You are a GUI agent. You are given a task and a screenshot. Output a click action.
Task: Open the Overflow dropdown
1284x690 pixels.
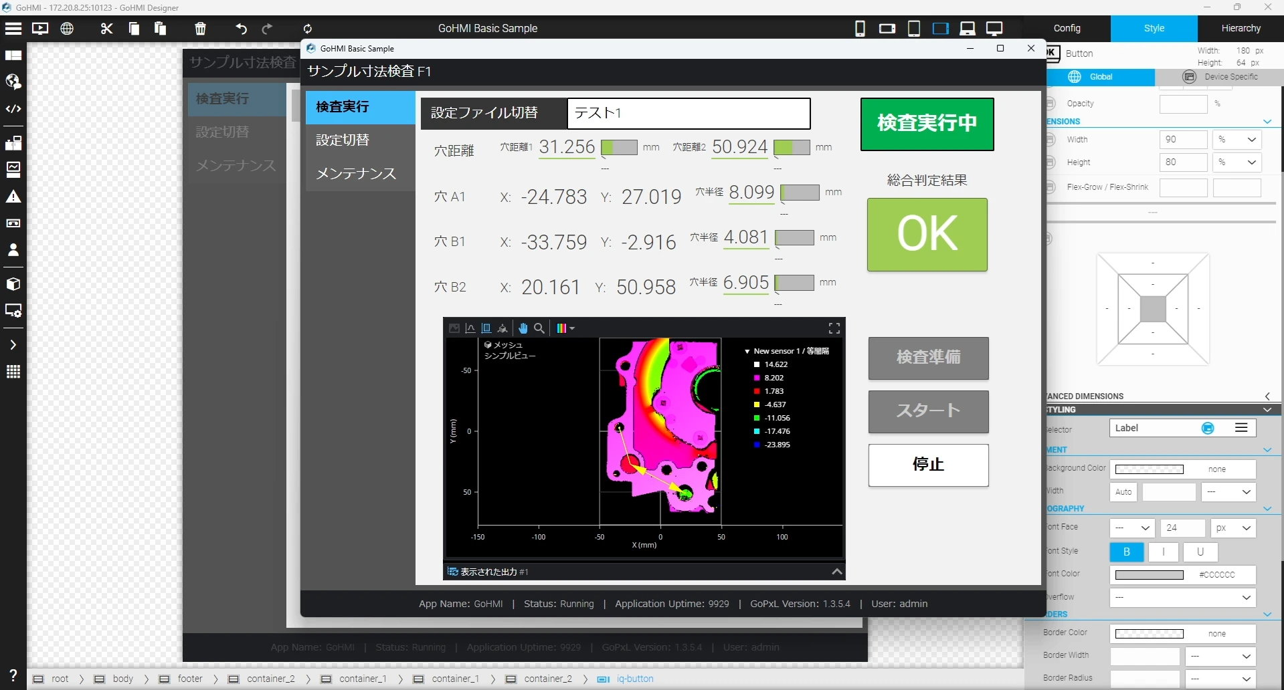click(1182, 598)
